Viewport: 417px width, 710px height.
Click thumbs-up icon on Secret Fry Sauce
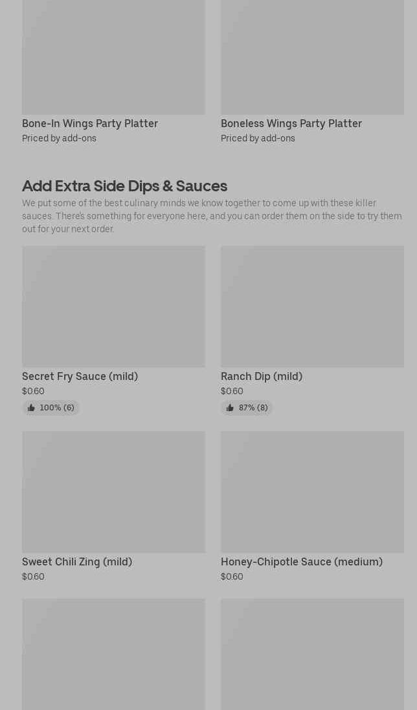[31, 408]
